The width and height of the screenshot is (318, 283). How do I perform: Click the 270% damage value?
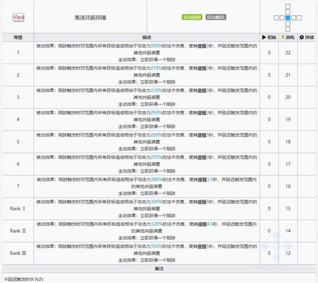coord(156,157)
